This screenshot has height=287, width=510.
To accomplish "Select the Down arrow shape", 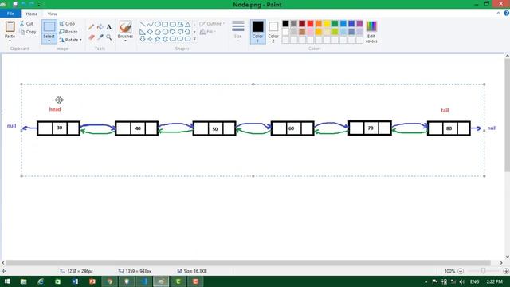I will coord(143,39).
